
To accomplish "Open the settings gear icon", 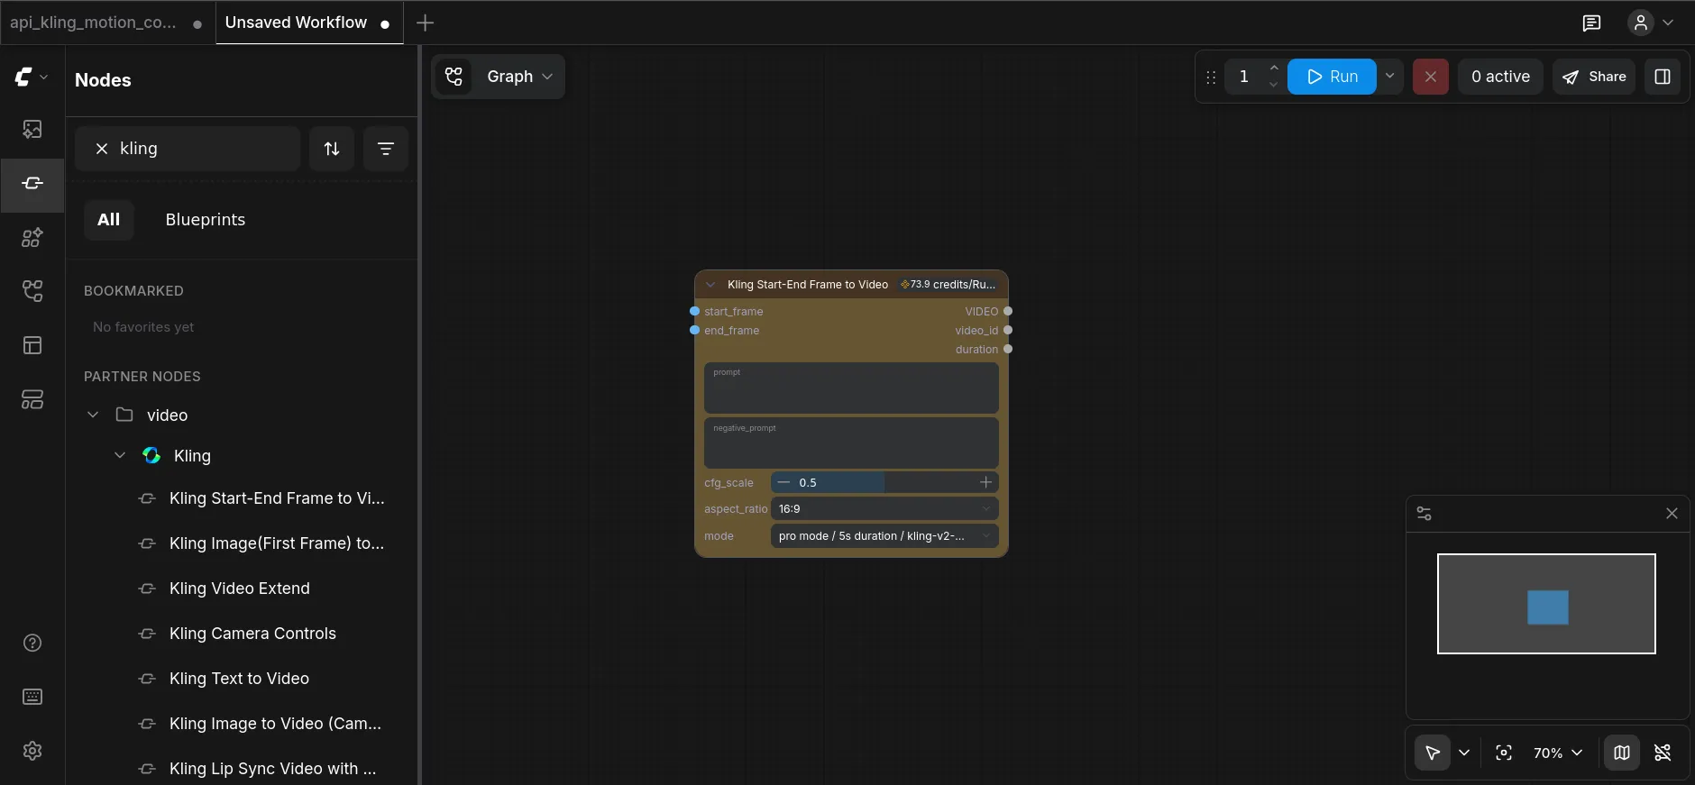I will 32,751.
